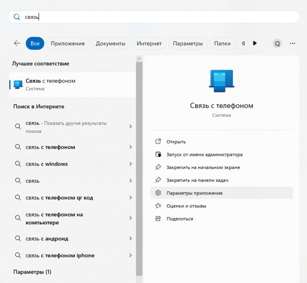Viewport: 307px width, 283px height.
Task: Click the pin icon for Закрепить на панели задач
Action: (x=158, y=180)
